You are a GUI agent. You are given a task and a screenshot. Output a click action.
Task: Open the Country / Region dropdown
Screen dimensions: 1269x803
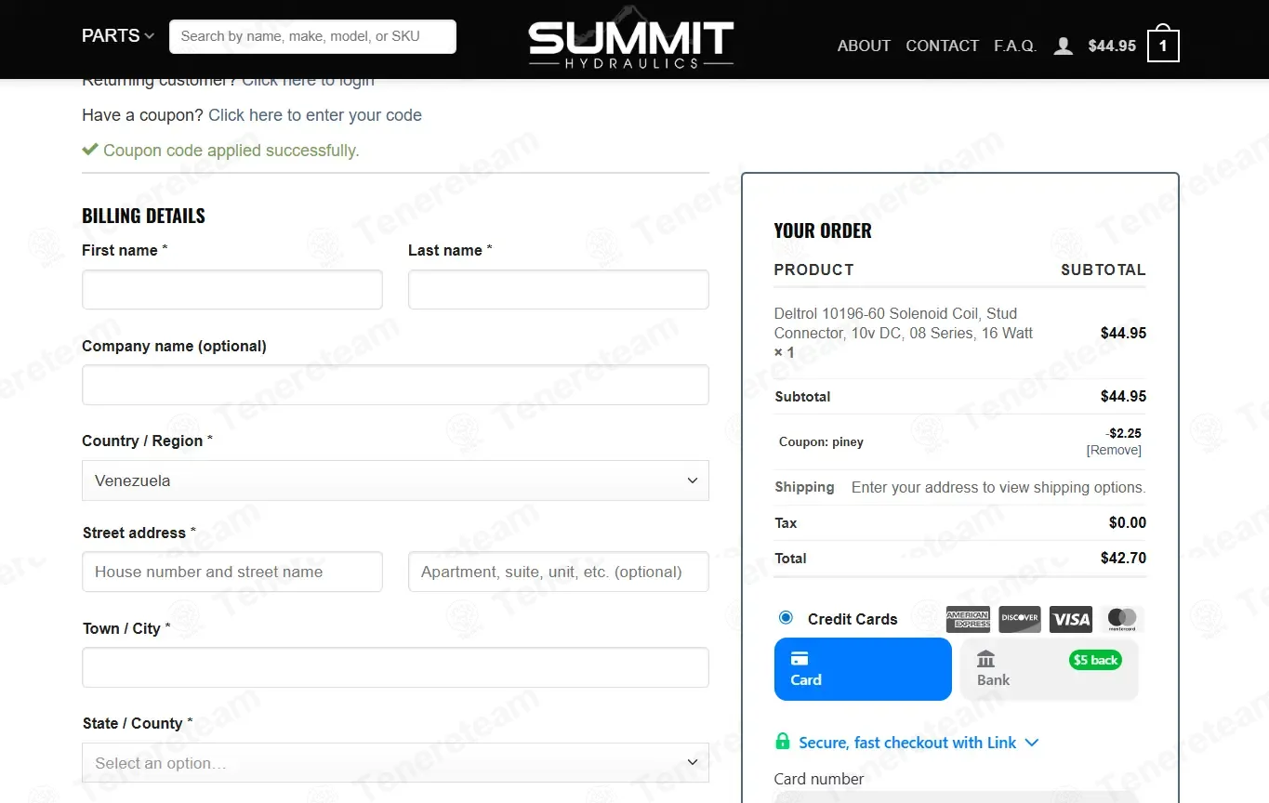[x=395, y=480]
